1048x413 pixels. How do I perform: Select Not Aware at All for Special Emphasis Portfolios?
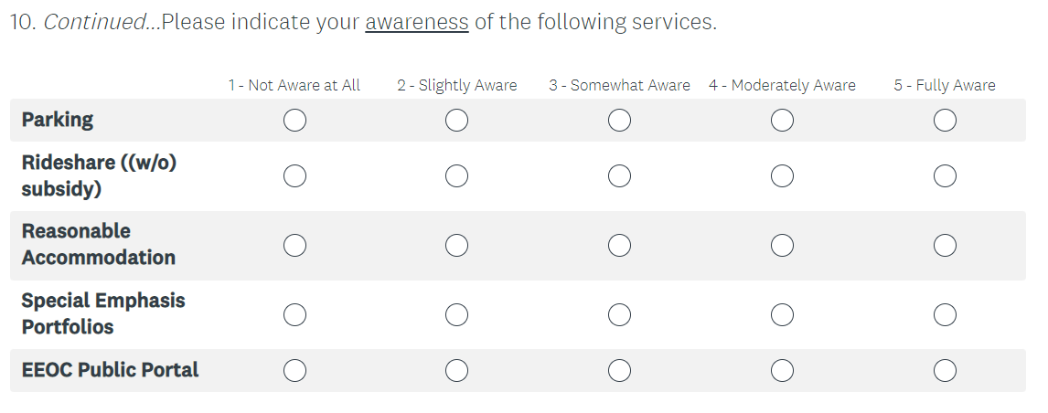294,314
